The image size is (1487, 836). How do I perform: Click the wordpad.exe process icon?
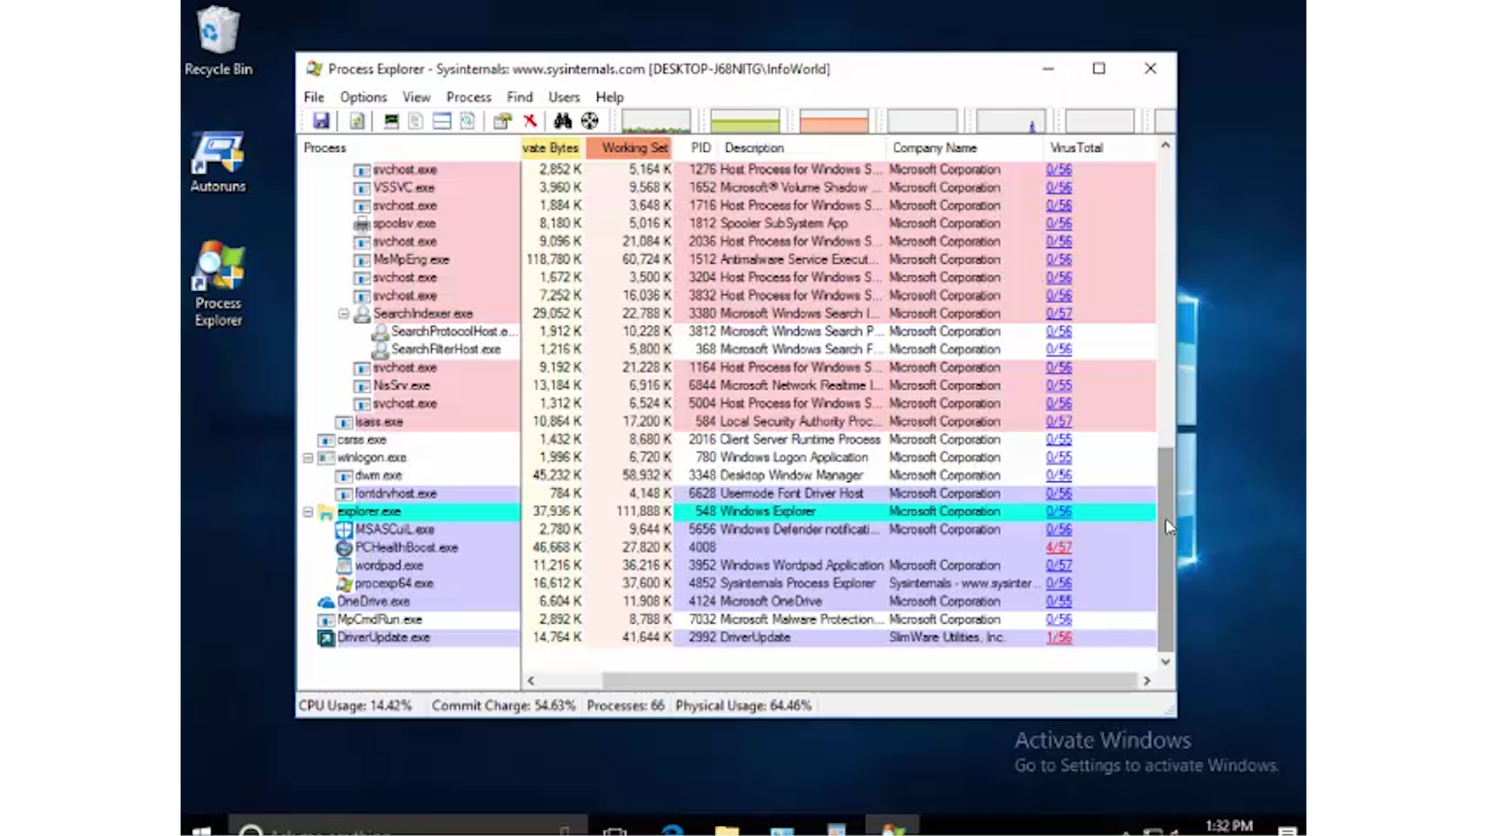pyautogui.click(x=345, y=566)
